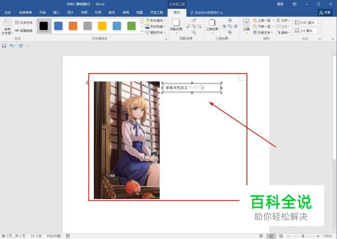Open the Size (大小) dialog launcher

coord(319,39)
